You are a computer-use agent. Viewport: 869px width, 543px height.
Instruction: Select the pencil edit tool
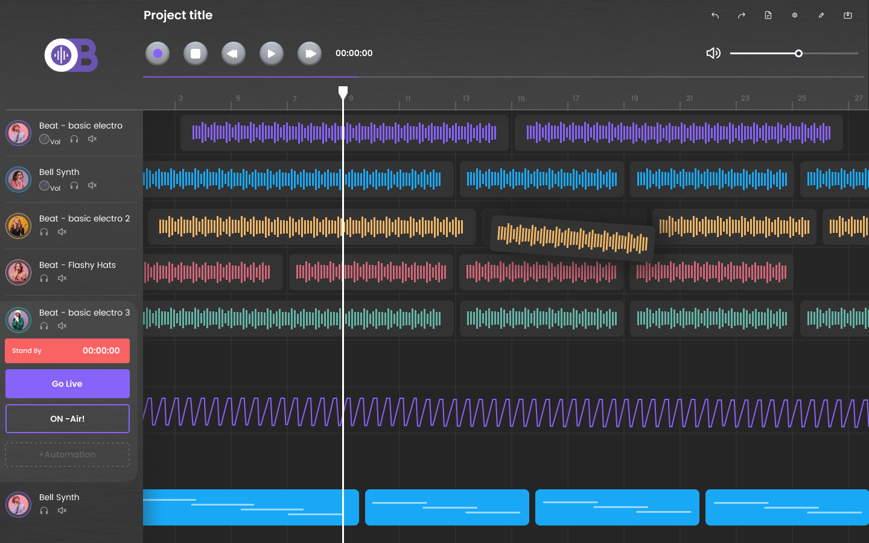pos(821,16)
